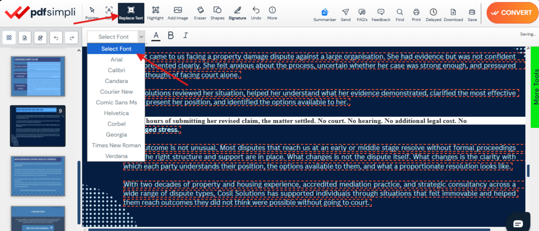Open the FAQ's section

[362, 15]
